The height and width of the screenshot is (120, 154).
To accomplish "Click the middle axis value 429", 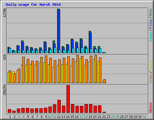I will pyautogui.click(x=5, y=57).
